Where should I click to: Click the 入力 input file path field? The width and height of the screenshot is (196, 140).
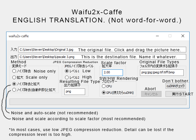[x=102, y=50]
